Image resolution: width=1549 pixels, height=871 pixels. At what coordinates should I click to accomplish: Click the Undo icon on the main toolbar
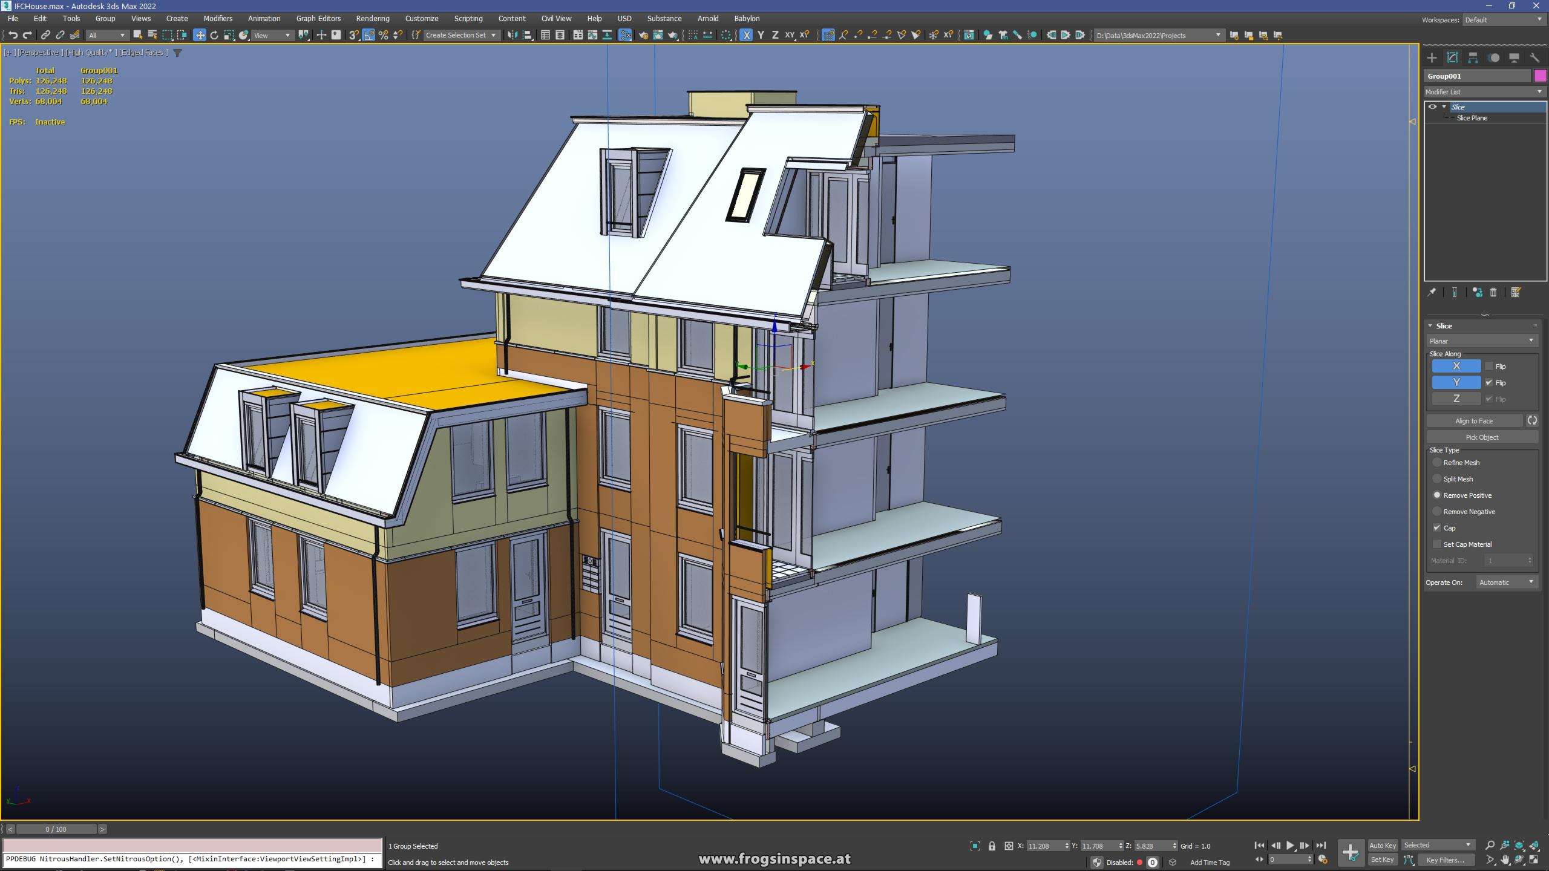pyautogui.click(x=12, y=35)
